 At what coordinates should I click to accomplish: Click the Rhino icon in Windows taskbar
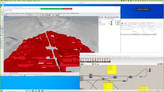point(42,91)
